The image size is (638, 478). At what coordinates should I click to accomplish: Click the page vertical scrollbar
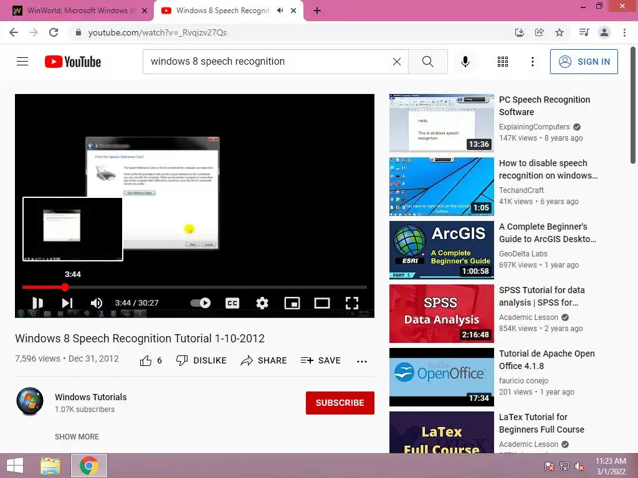coord(633,105)
